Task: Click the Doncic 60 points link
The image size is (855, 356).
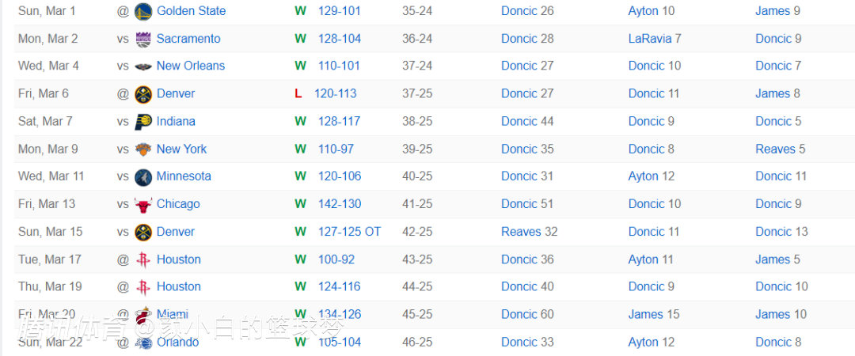Action: [x=527, y=314]
